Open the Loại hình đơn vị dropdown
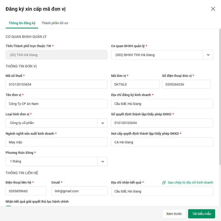This screenshot has width=221, height=221. pos(102,123)
